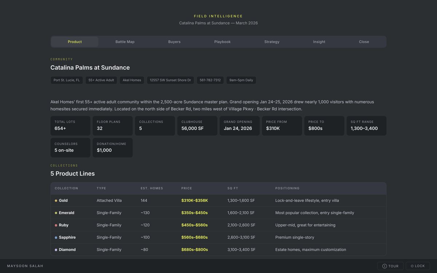This screenshot has height=273, width=437.
Task: Click the Positioning column header
Action: [x=287, y=189]
